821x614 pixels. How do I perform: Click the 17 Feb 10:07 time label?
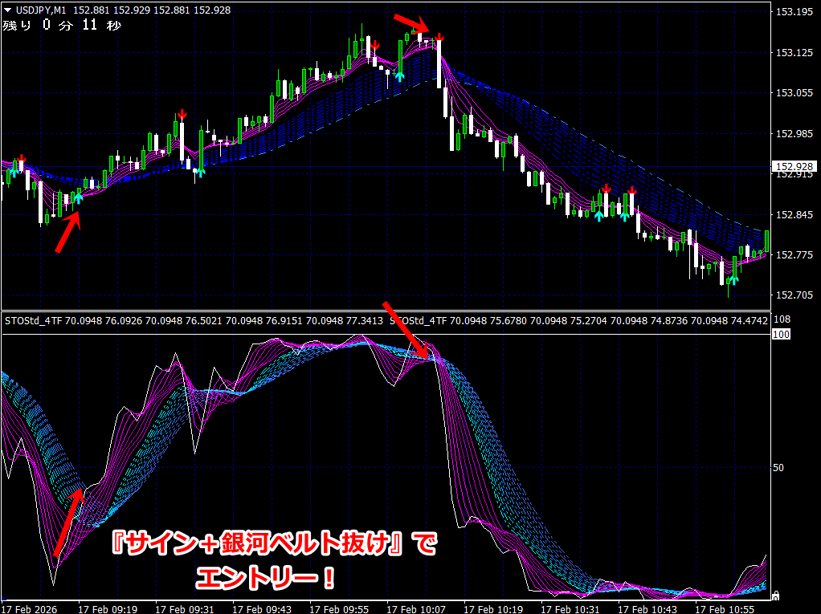pyautogui.click(x=416, y=608)
